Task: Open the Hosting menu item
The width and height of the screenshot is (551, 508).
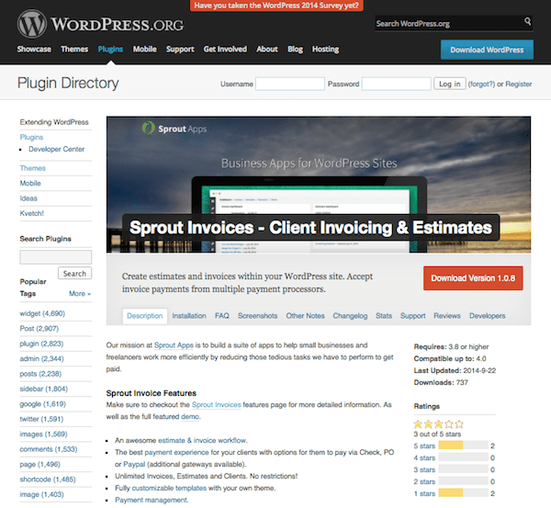Action: click(325, 50)
